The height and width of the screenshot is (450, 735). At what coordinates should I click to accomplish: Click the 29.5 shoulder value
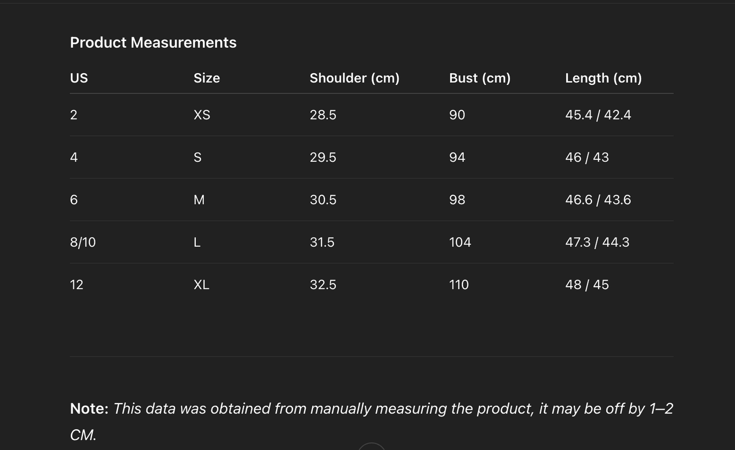click(x=323, y=158)
